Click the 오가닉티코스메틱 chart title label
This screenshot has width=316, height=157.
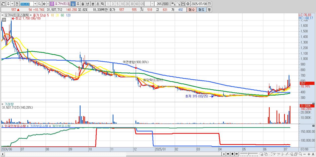coord(17,15)
